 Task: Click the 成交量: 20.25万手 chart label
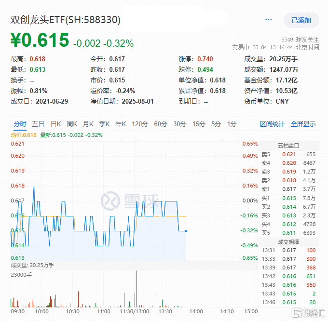(32, 265)
